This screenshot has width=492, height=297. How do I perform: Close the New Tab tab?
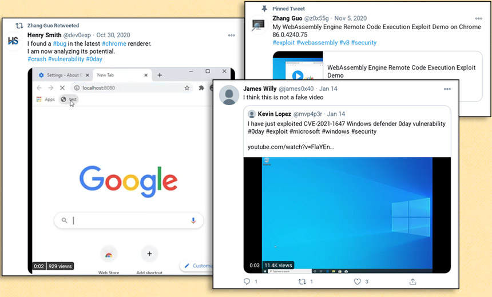point(146,75)
